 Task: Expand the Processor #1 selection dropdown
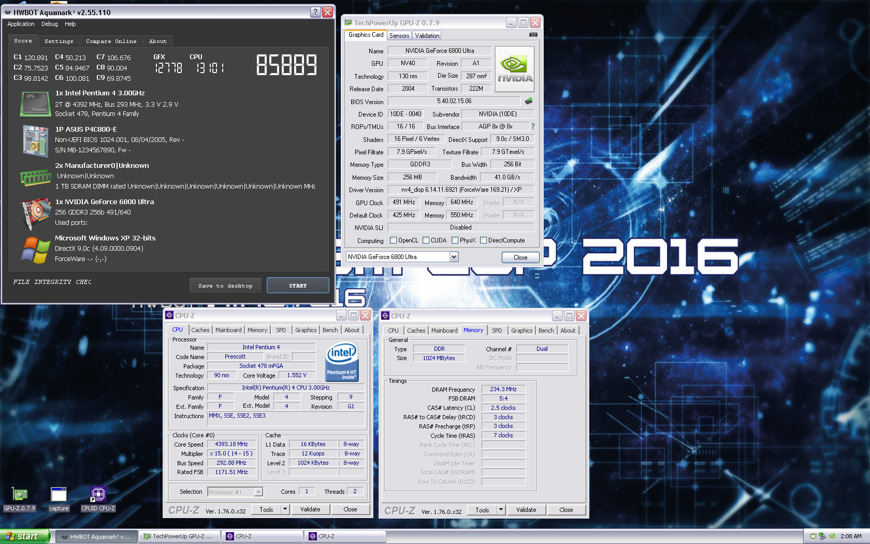click(x=258, y=492)
